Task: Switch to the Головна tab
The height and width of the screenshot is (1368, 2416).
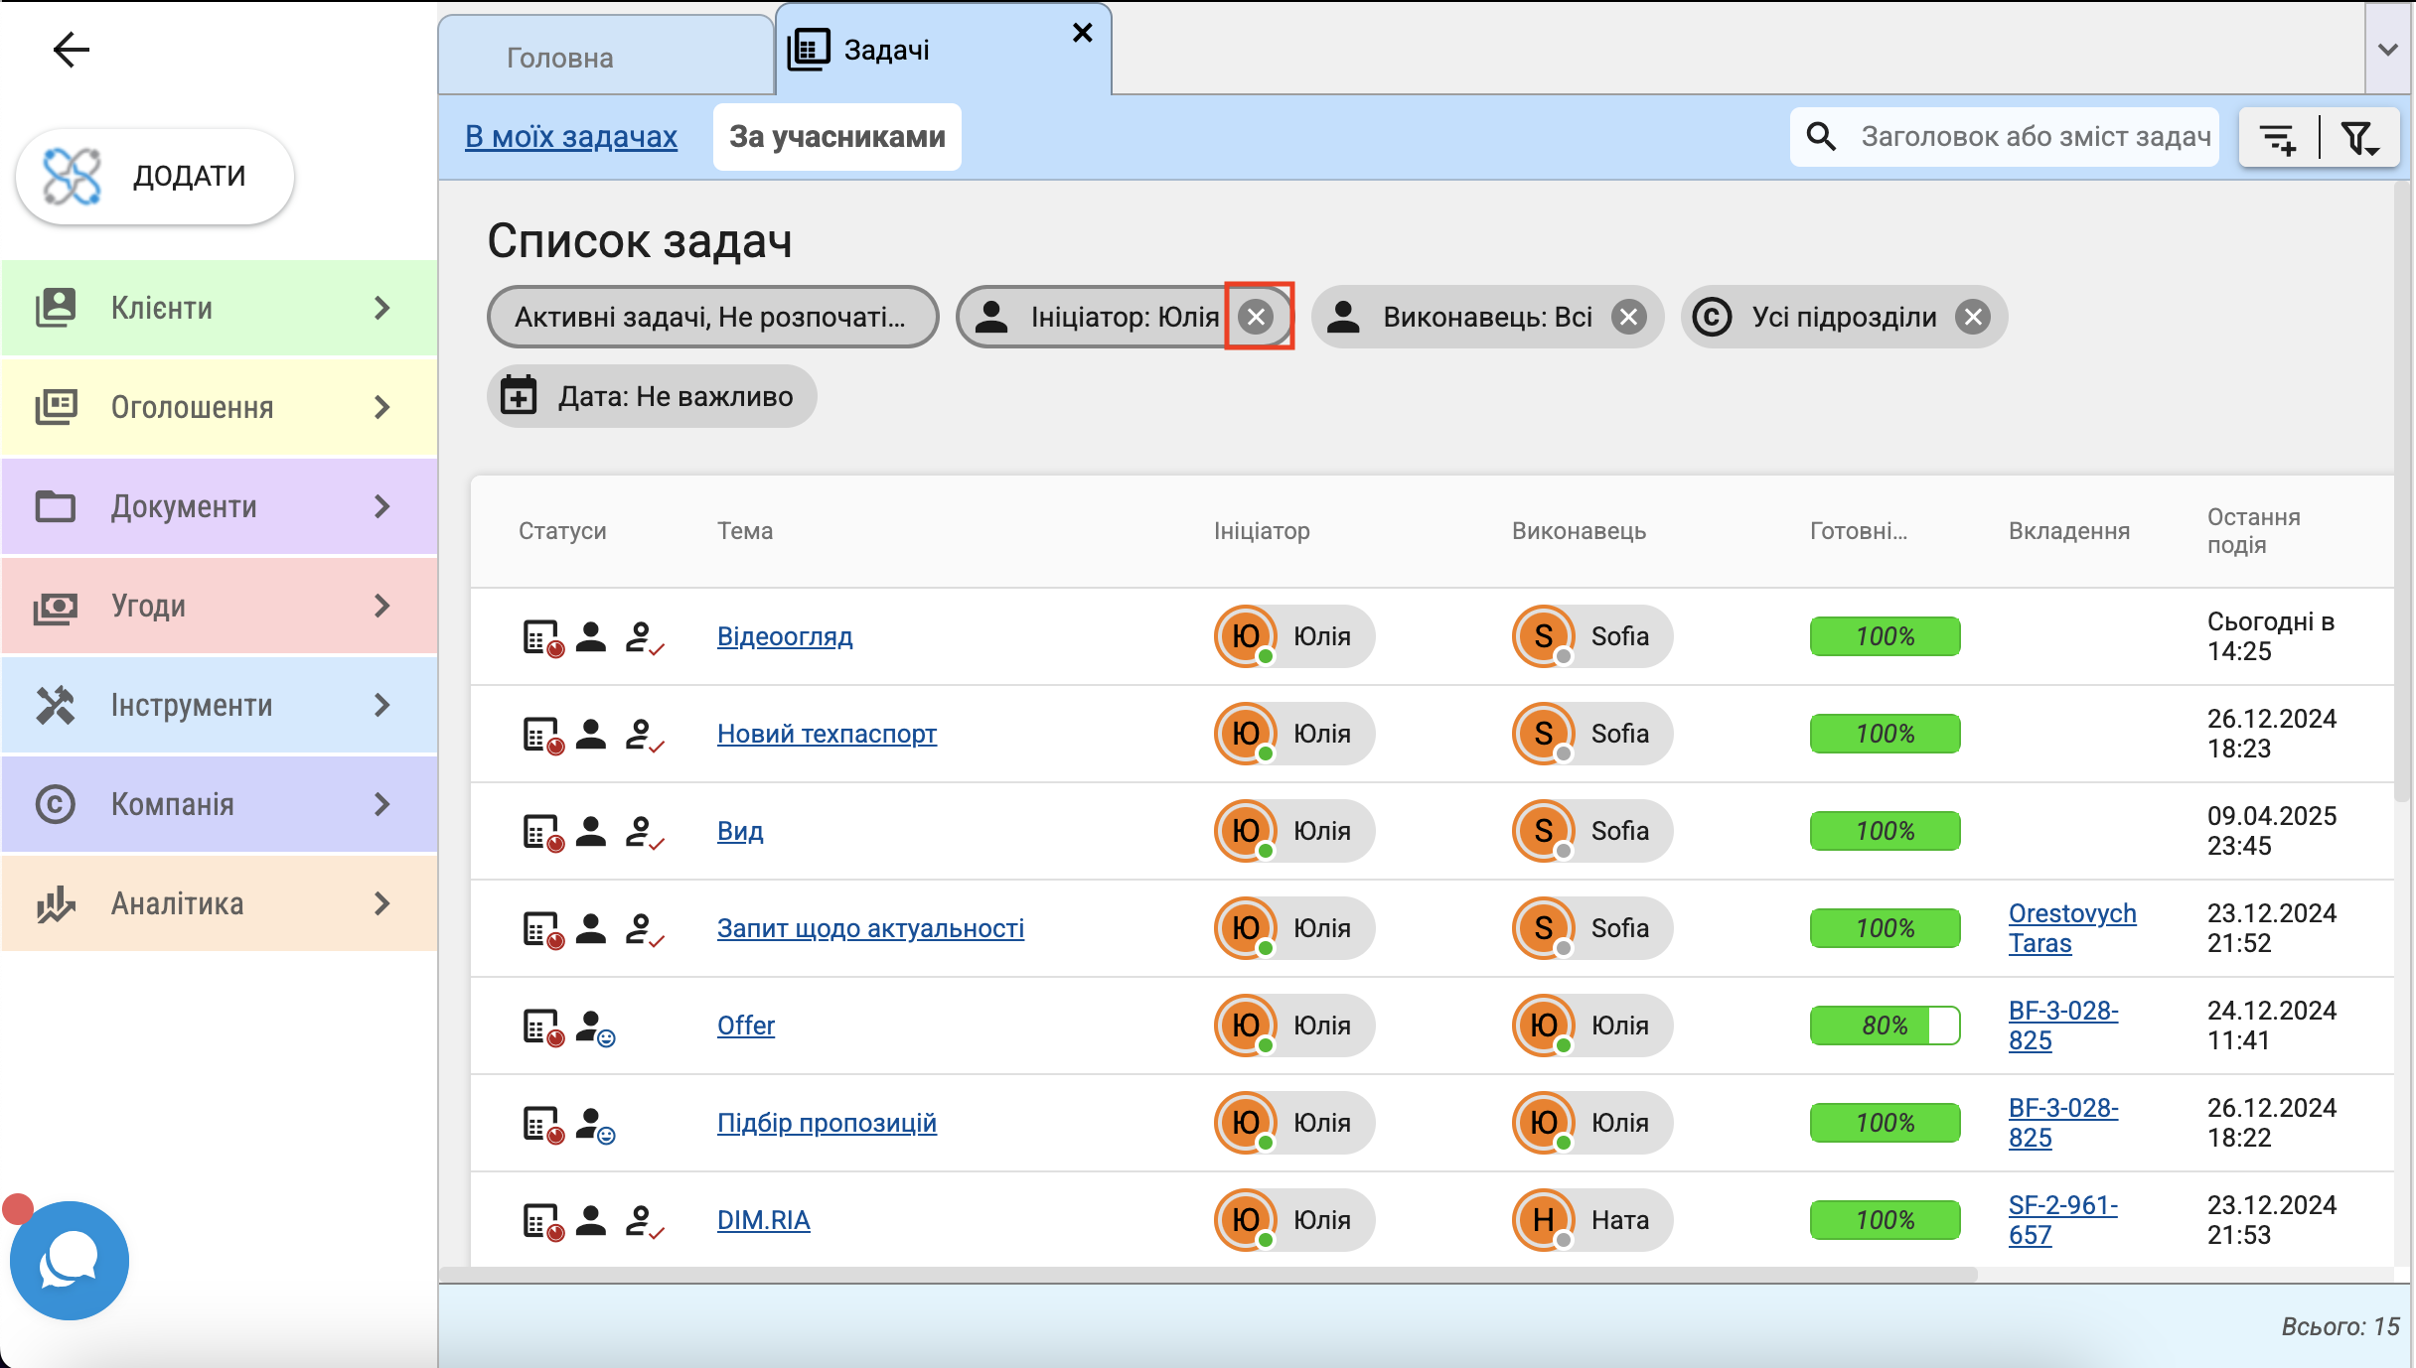Action: pos(605,57)
